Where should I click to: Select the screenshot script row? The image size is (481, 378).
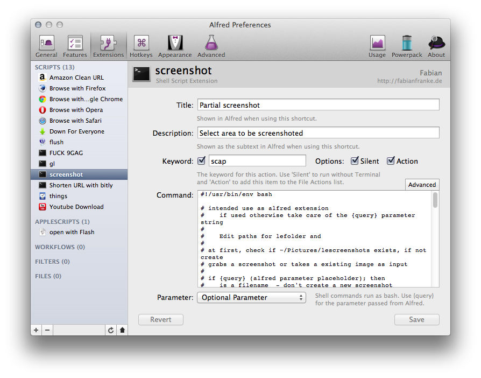pos(79,174)
